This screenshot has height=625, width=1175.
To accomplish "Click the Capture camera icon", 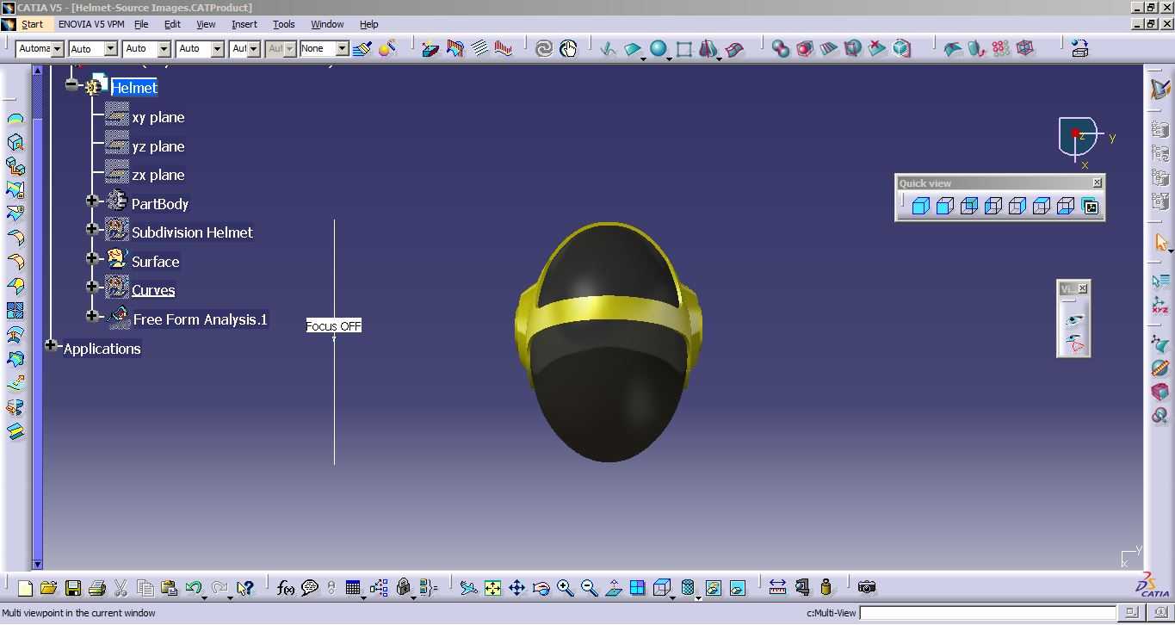I will (867, 588).
